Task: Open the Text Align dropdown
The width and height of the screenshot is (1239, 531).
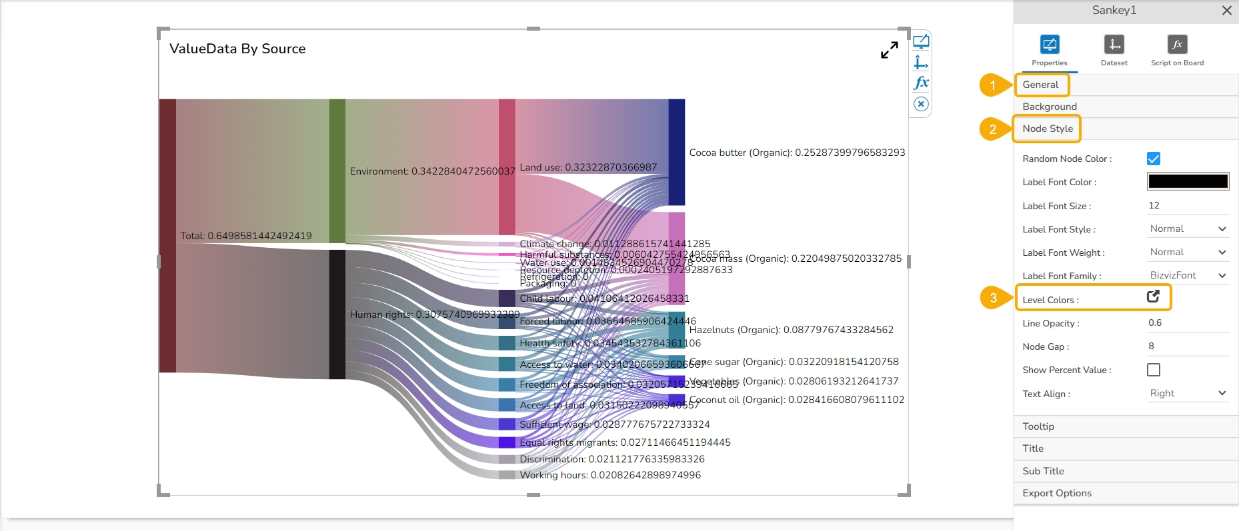Action: click(1188, 394)
